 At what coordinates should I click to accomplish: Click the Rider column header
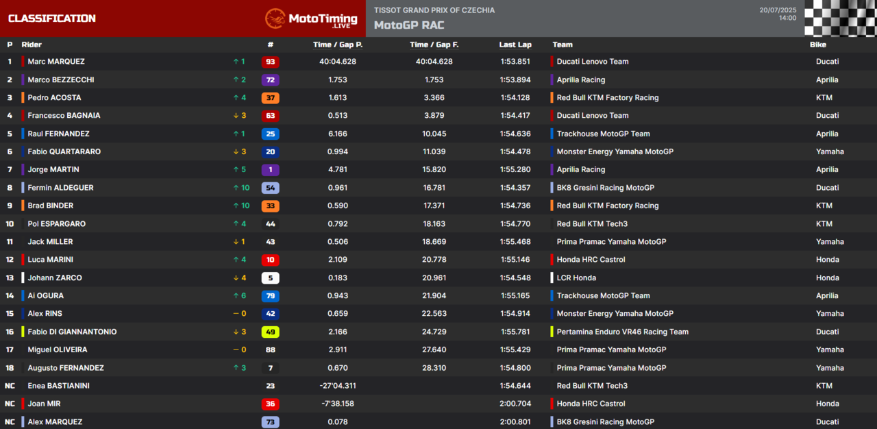tap(32, 45)
